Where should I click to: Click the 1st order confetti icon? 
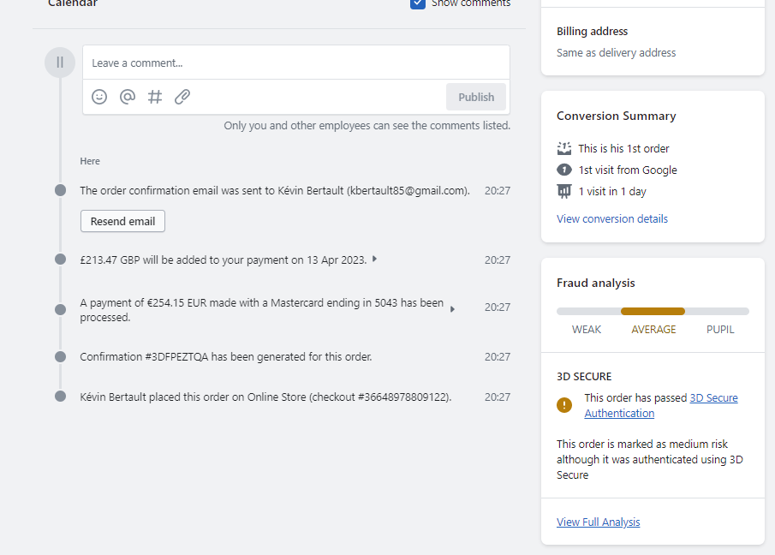coord(563,148)
